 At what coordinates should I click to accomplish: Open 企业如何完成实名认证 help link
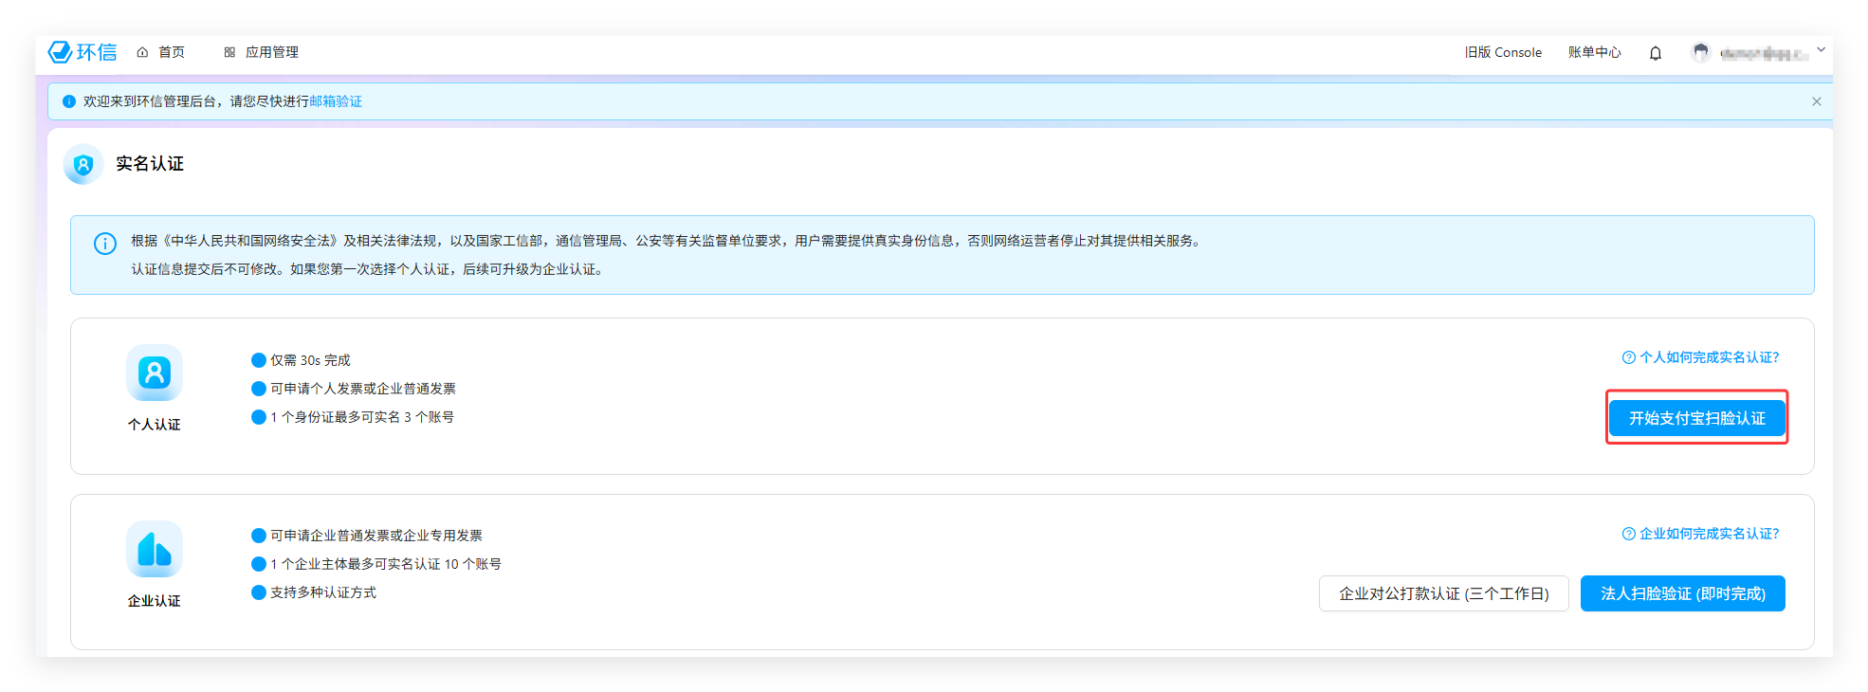pos(1700,534)
